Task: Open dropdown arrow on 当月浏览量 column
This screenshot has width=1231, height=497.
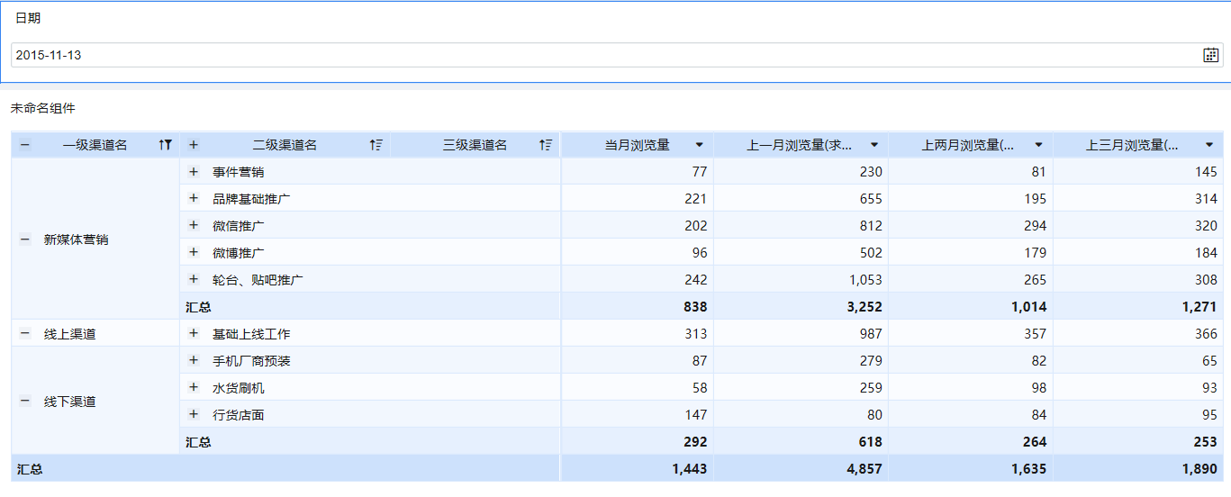Action: click(700, 145)
